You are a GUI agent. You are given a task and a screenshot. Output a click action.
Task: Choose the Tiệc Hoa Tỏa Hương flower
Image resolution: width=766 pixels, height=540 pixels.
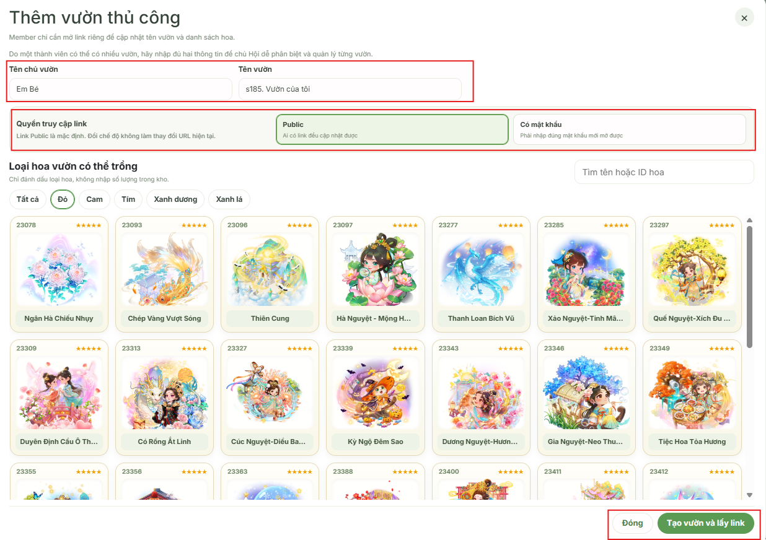coord(692,398)
